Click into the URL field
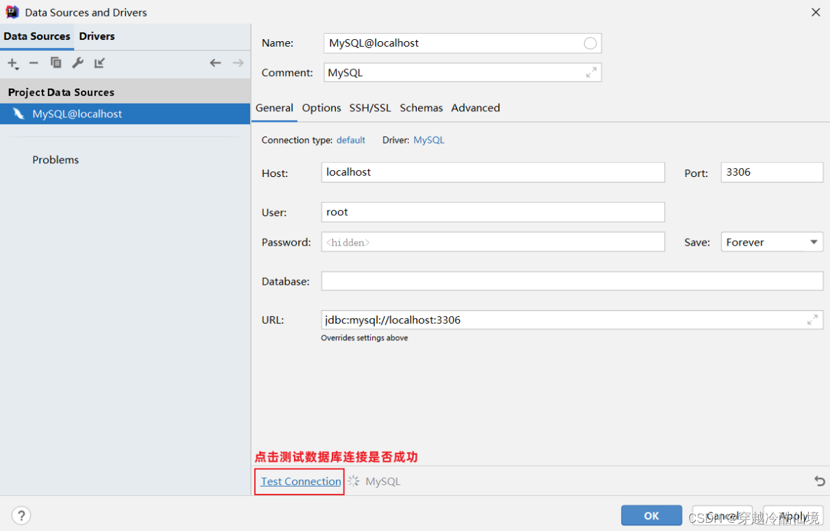830x531 pixels. 572,320
